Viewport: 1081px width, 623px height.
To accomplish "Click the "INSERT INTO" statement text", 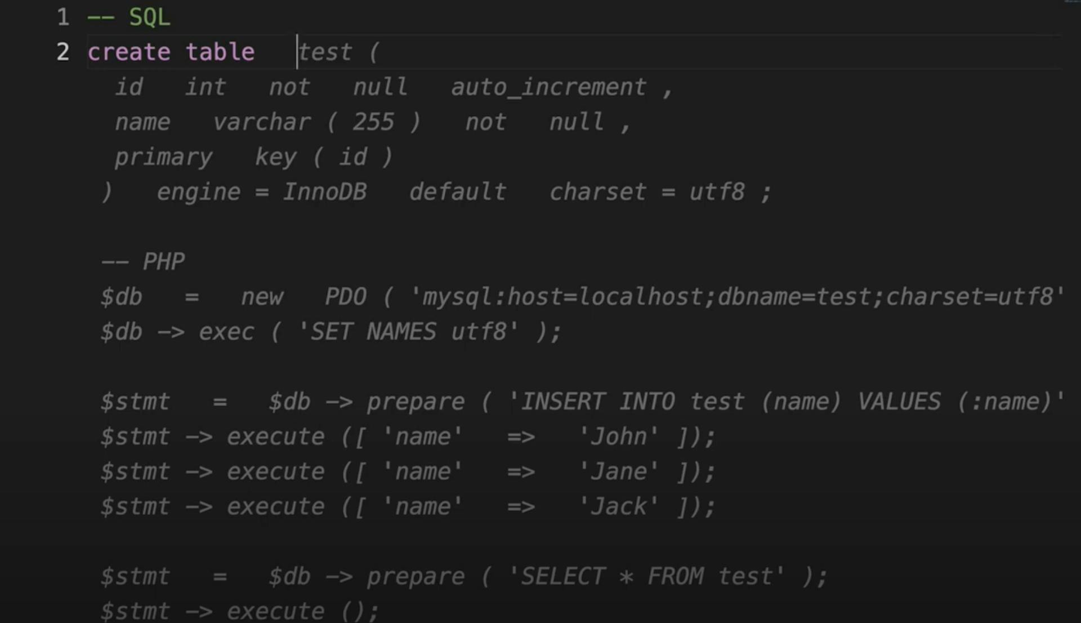I will (x=597, y=402).
